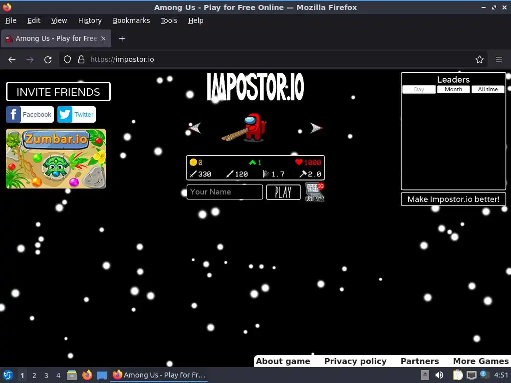Bookmark this page with star icon

pyautogui.click(x=480, y=59)
